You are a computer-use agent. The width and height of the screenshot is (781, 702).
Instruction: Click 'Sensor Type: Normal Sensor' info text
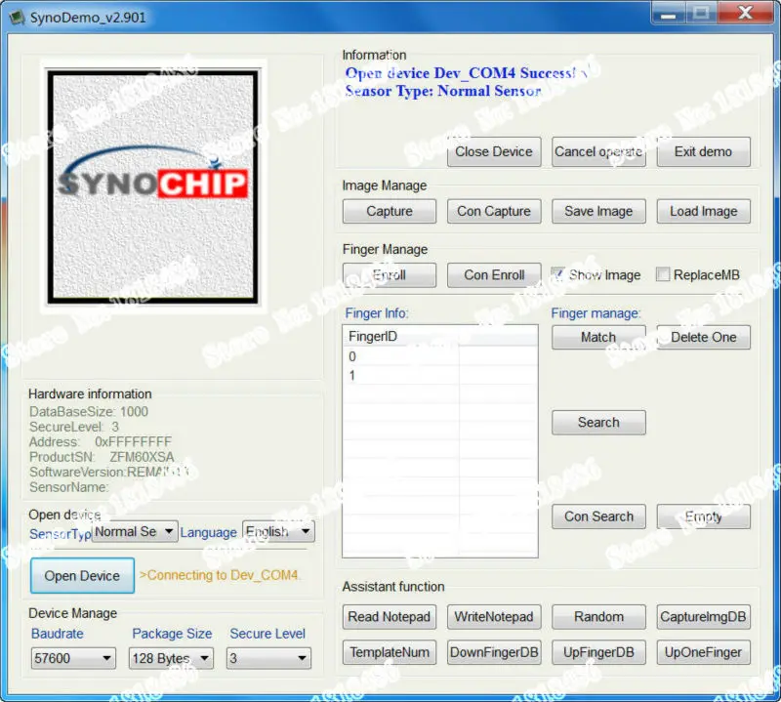click(x=443, y=91)
